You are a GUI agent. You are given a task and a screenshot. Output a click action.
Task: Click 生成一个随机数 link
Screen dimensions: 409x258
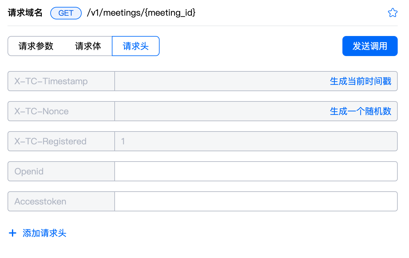coord(361,111)
